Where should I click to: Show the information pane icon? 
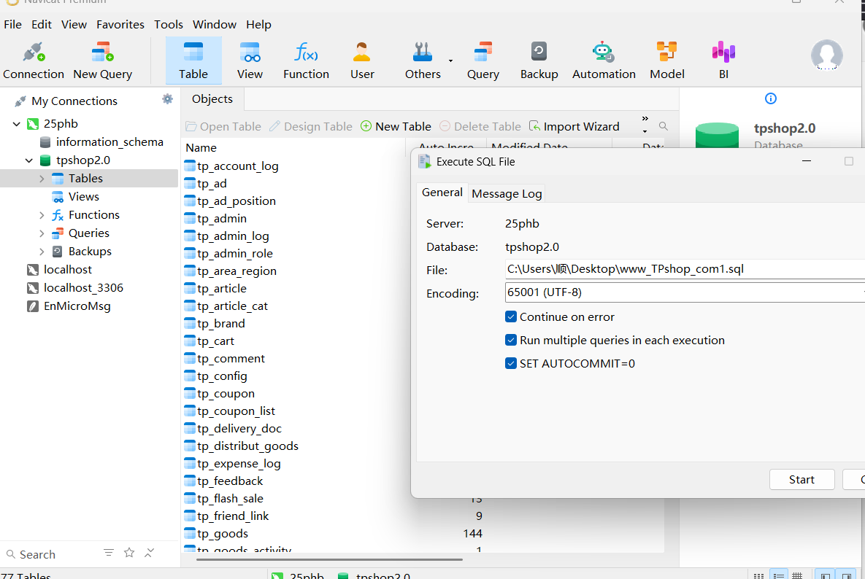click(771, 98)
